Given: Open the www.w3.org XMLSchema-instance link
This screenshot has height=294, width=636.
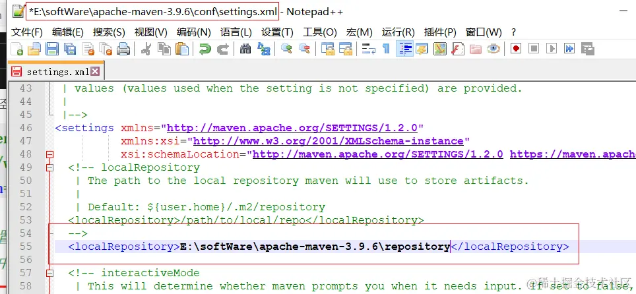Looking at the screenshot, I should click(328, 141).
